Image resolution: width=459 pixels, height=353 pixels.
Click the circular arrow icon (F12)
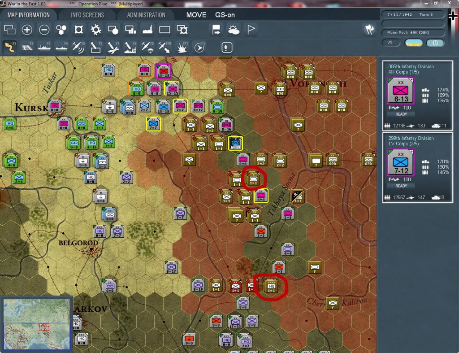(x=199, y=48)
